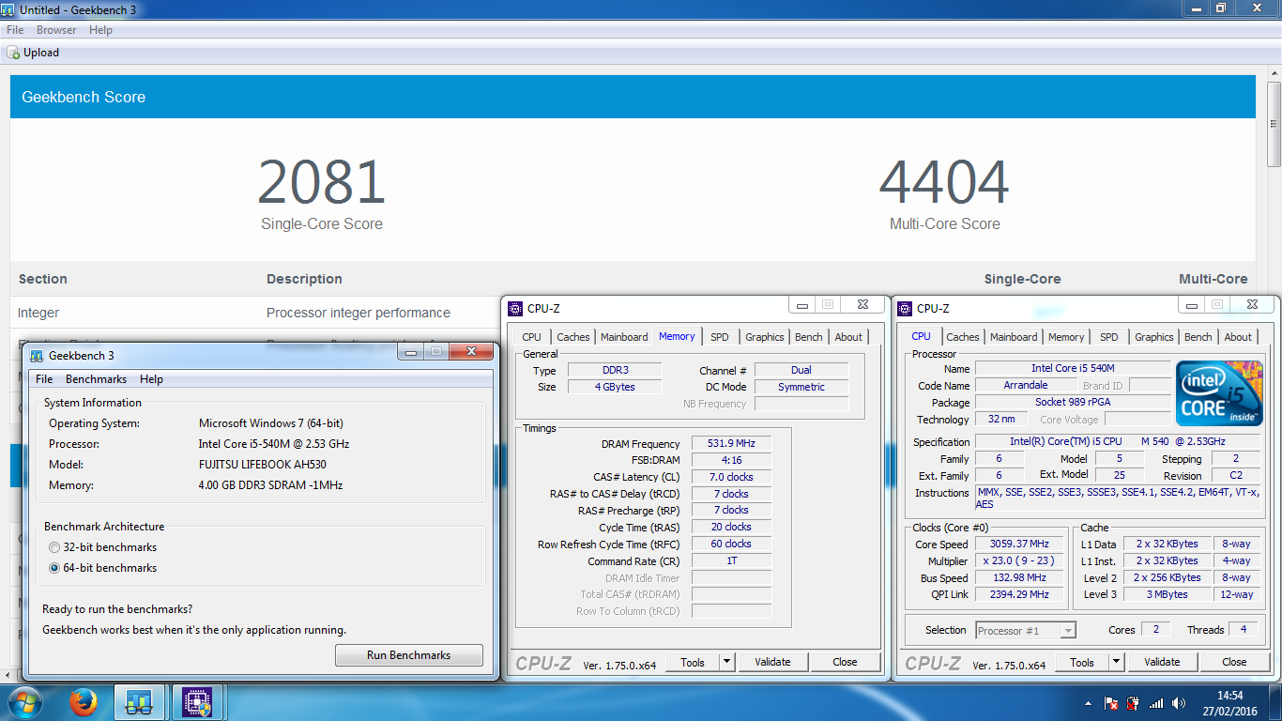Viewport: 1282px width, 721px height.
Task: Click the 2081 single-core score
Action: (322, 182)
